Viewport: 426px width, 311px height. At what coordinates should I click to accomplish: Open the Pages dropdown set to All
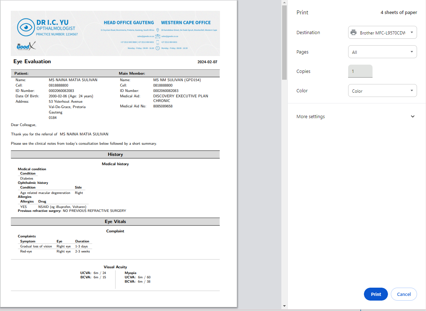(382, 52)
